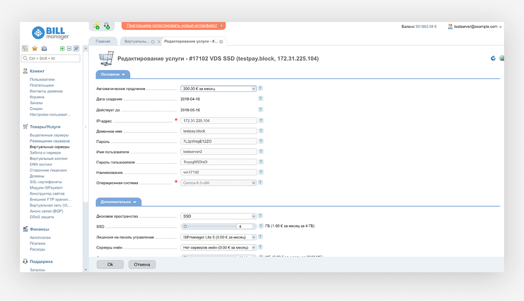524x301 pixels.
Task: Open Платежи in sidebar
Action: click(37, 243)
